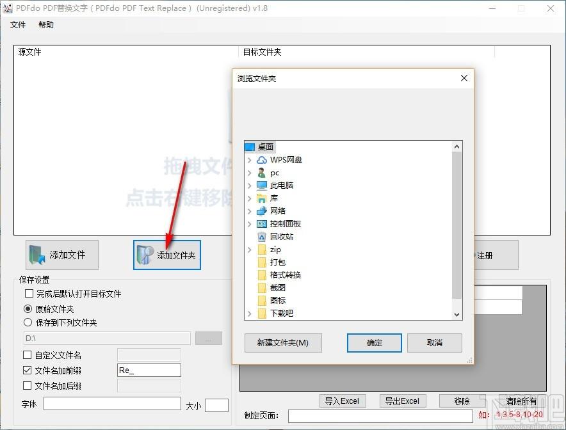Enable the 自定义文件名 checkbox
The image size is (566, 430).
pos(27,354)
